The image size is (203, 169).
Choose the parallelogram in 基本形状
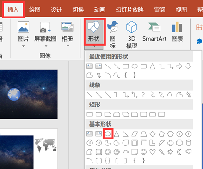point(135,134)
